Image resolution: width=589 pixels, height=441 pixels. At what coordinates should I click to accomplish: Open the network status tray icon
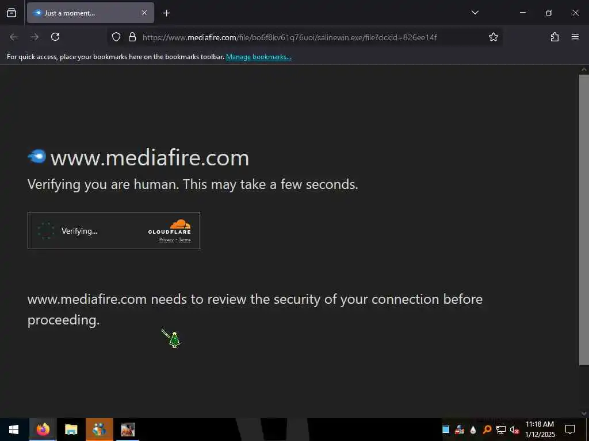(x=501, y=430)
